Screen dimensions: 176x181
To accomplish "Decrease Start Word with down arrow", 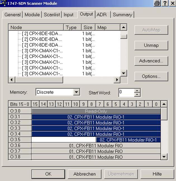I will point(137,94).
